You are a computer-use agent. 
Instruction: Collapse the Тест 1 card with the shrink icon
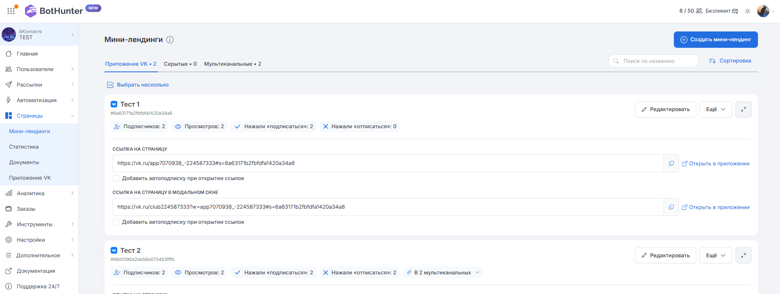tap(744, 109)
